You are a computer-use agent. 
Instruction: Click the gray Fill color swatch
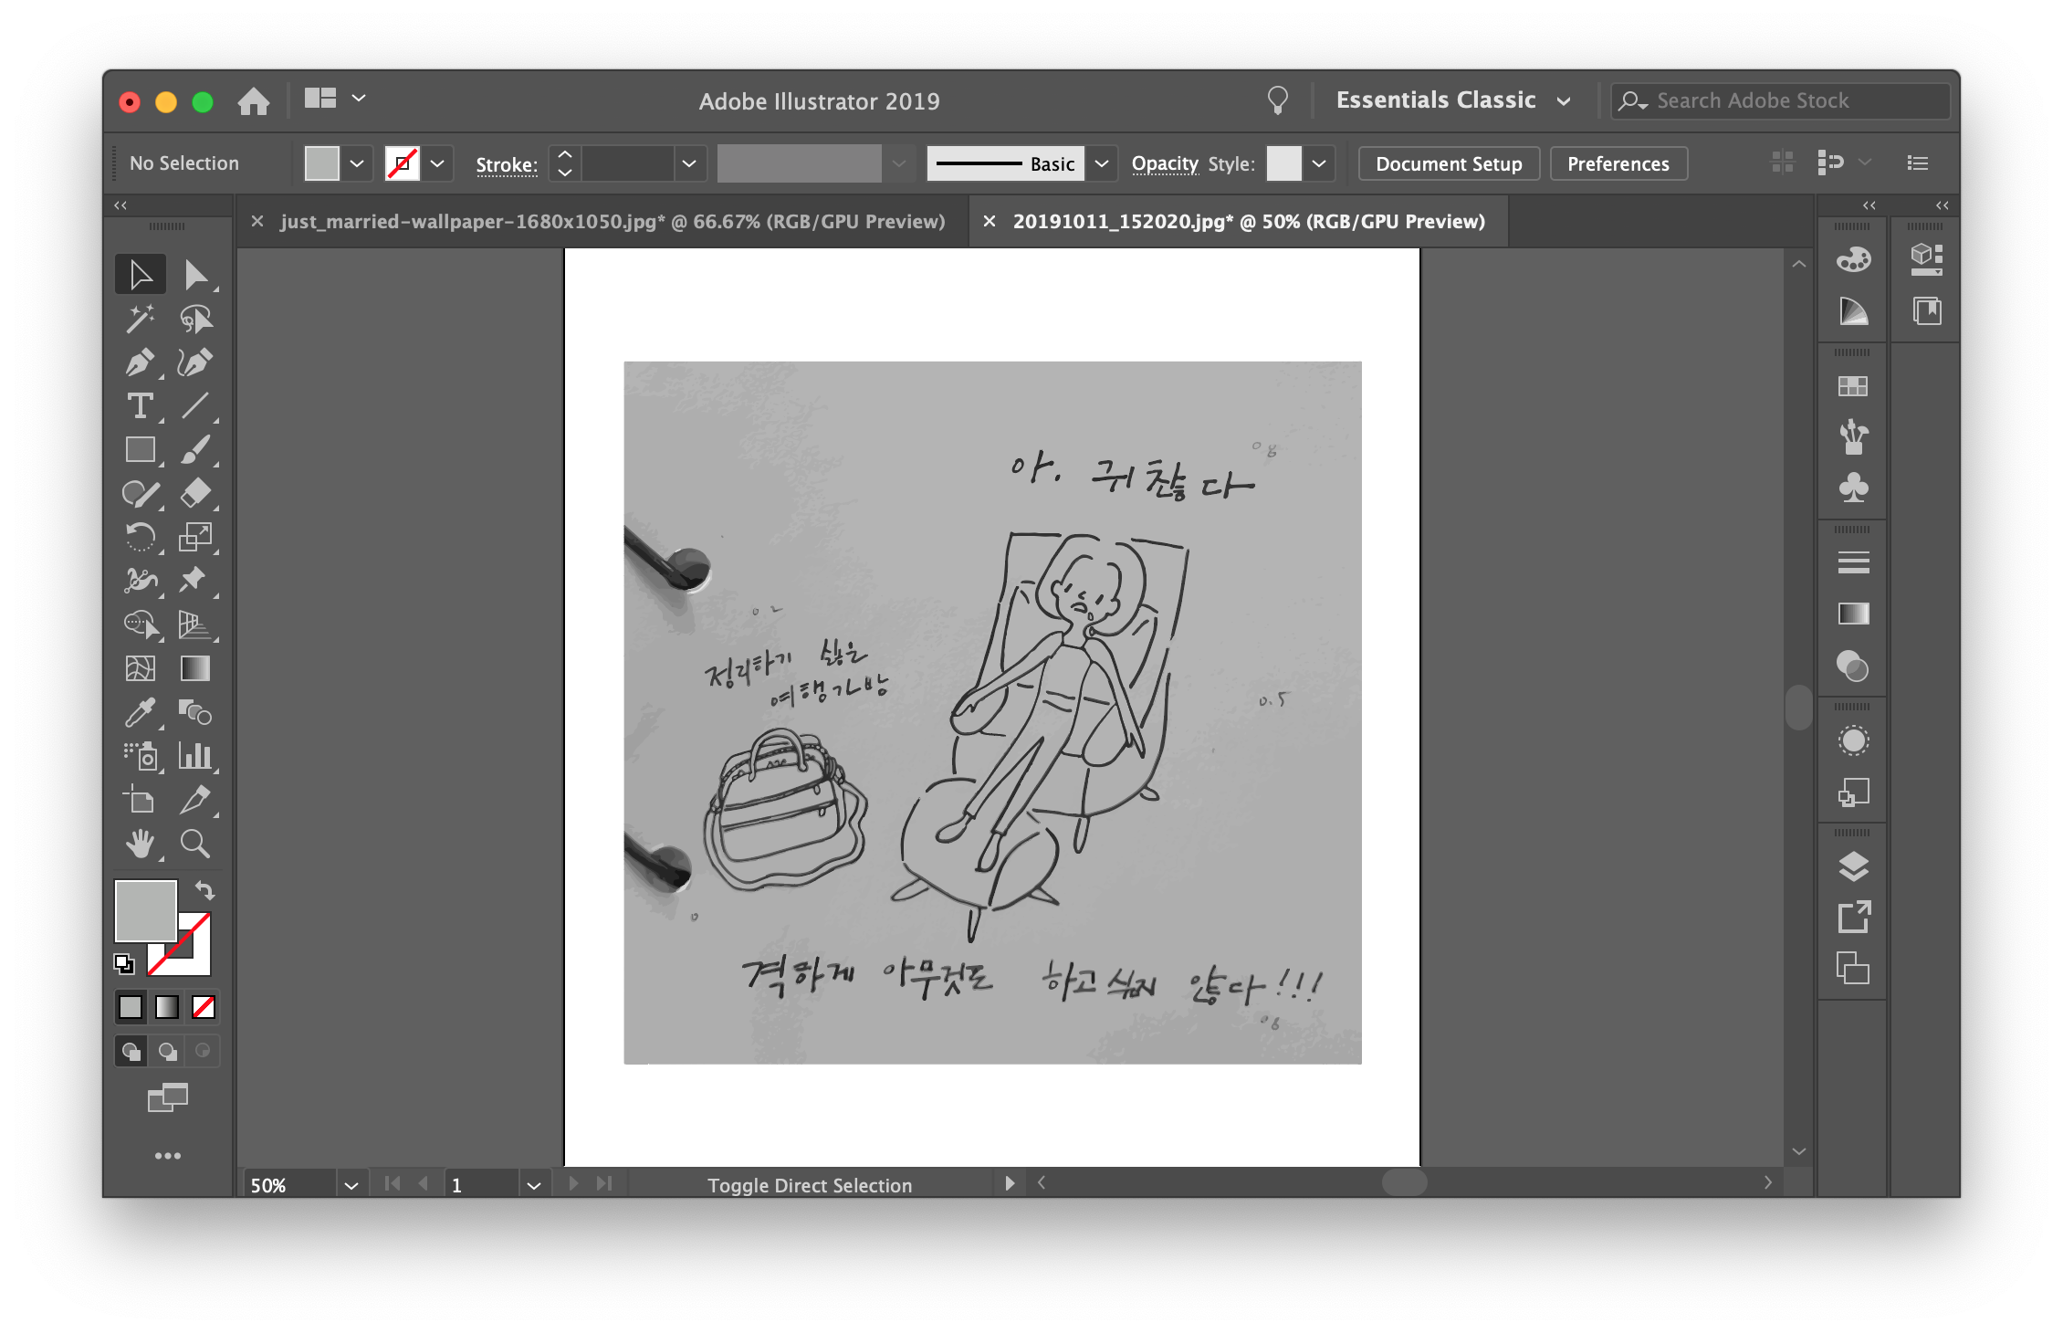point(145,910)
